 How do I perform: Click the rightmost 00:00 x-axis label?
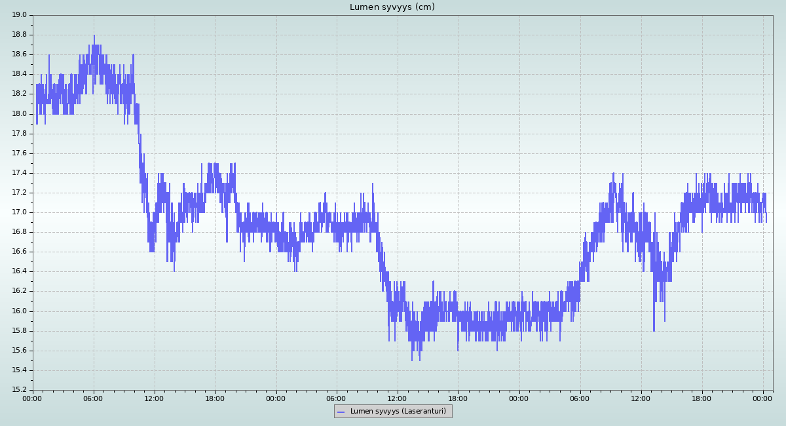[x=762, y=398]
